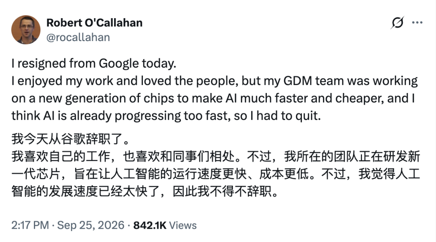The image size is (436, 242).
Task: Open Robert O'Callahan's profile picture
Action: click(26, 30)
